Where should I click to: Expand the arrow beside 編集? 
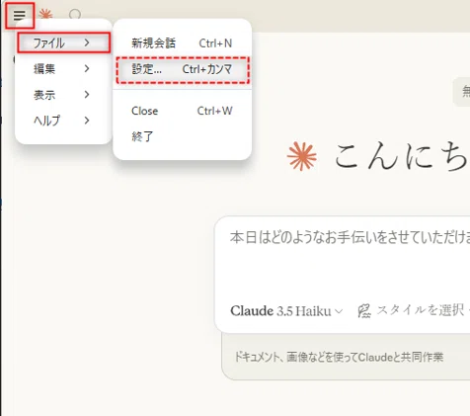[87, 68]
